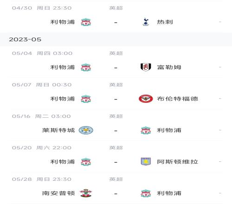This screenshot has height=204, width=232.
Task: Click the Southampton club crest icon
Action: coord(86,193)
